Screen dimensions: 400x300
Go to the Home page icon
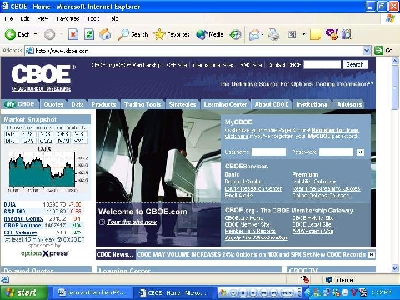point(105,34)
